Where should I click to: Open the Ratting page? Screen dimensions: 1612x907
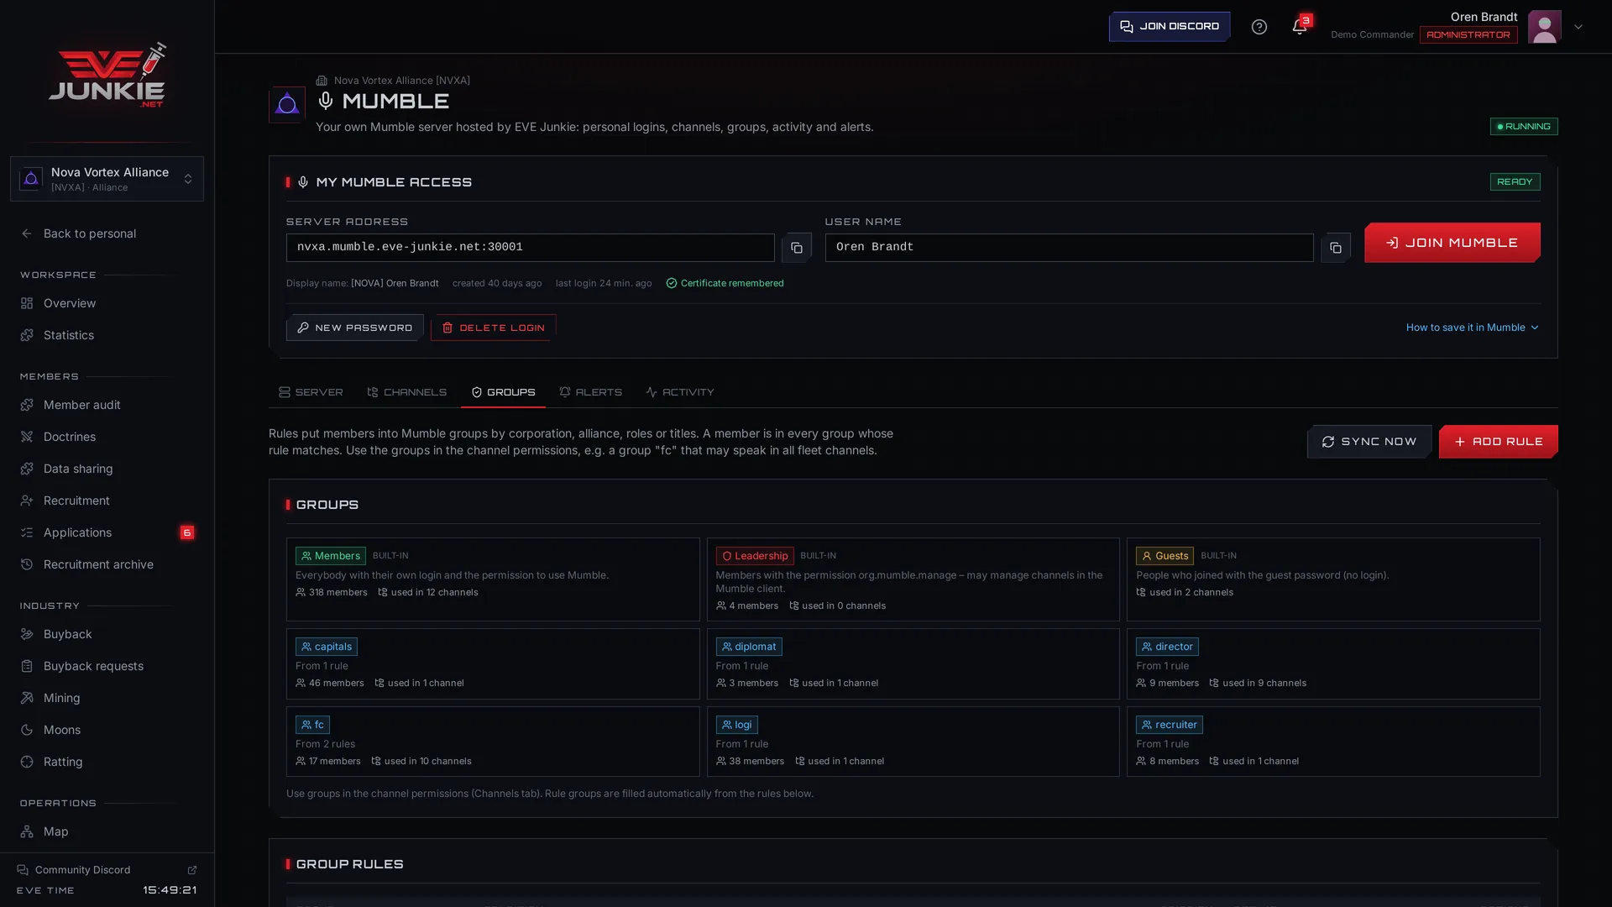[107, 762]
